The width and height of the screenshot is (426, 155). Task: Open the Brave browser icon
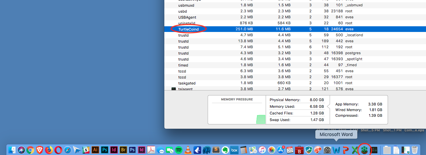tap(40, 150)
